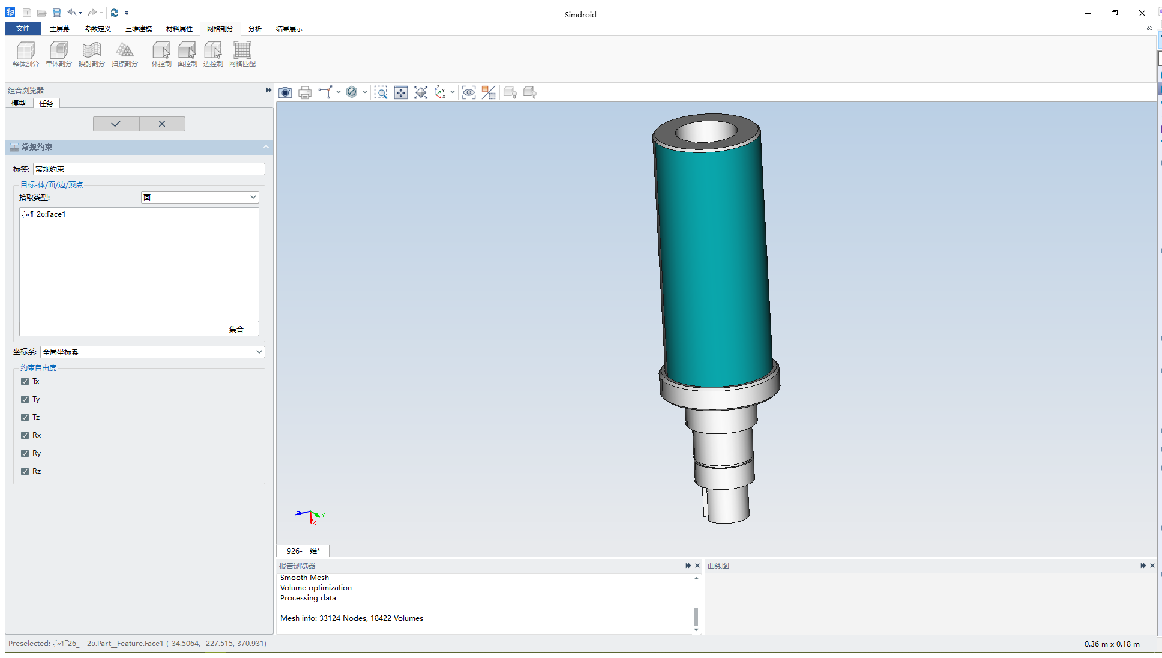Toggle the Ty constraint checkbox
The width and height of the screenshot is (1162, 658).
coord(25,399)
